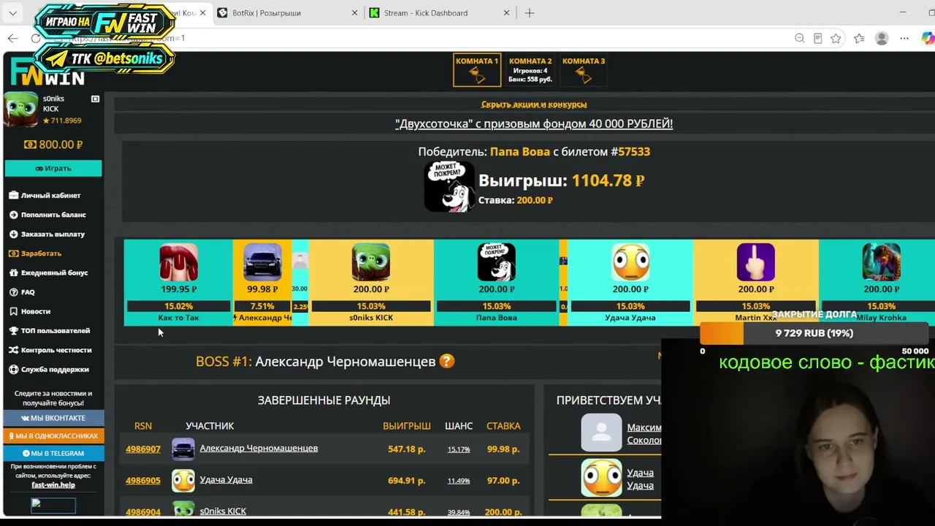The image size is (935, 526).
Task: Open the Copilot icon in the browser toolbar
Action: 927,38
